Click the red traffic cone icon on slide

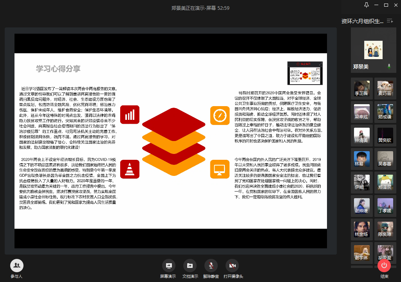(x=130, y=169)
